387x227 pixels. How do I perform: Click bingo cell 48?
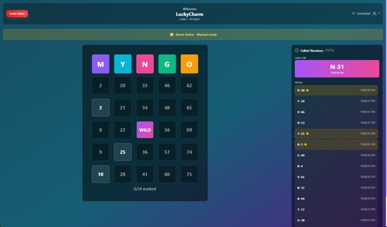[167, 108]
